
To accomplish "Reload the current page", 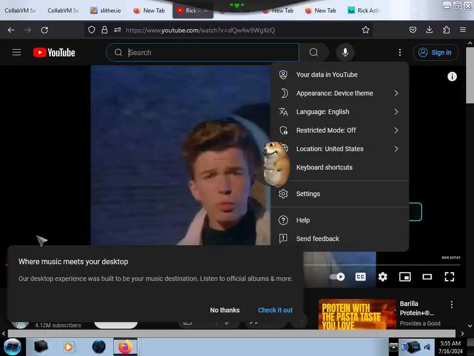I will coord(44,30).
